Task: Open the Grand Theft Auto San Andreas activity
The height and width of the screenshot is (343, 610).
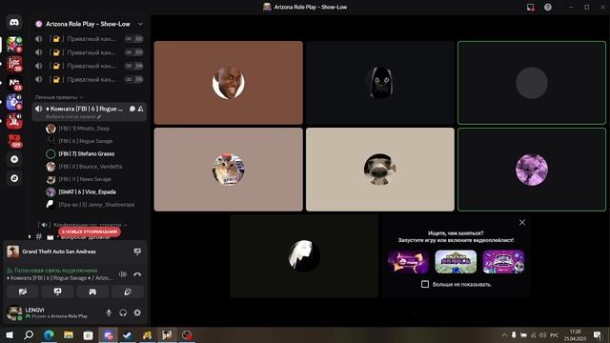Action: (x=59, y=252)
